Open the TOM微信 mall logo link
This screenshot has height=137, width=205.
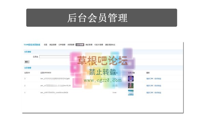pos(32,45)
